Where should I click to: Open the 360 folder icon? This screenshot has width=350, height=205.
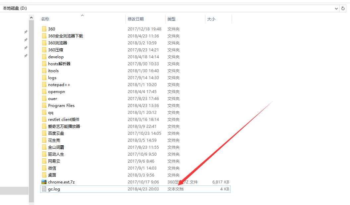[x=44, y=29]
